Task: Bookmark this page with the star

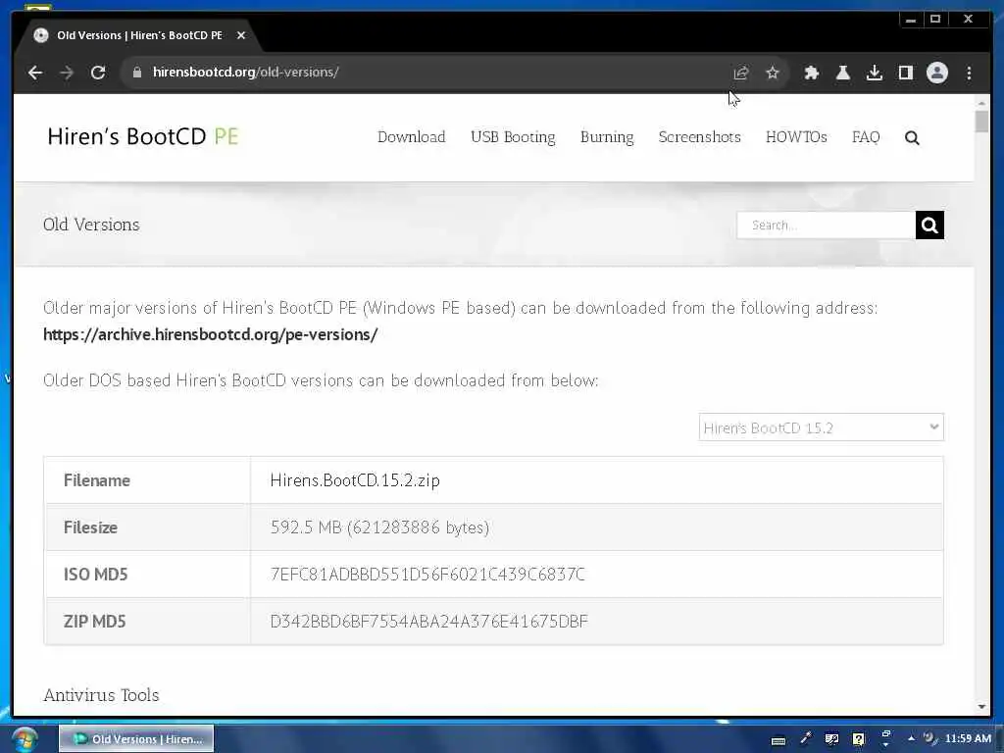Action: pos(773,73)
